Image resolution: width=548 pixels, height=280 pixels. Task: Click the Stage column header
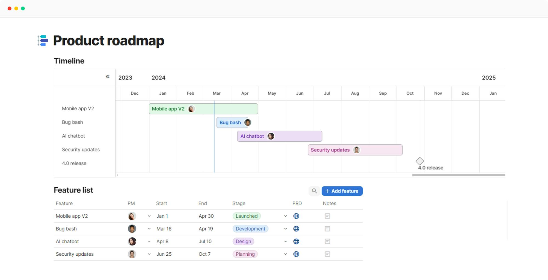tap(239, 203)
